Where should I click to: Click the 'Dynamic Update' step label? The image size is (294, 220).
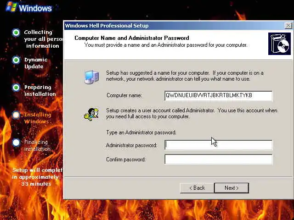(36, 63)
